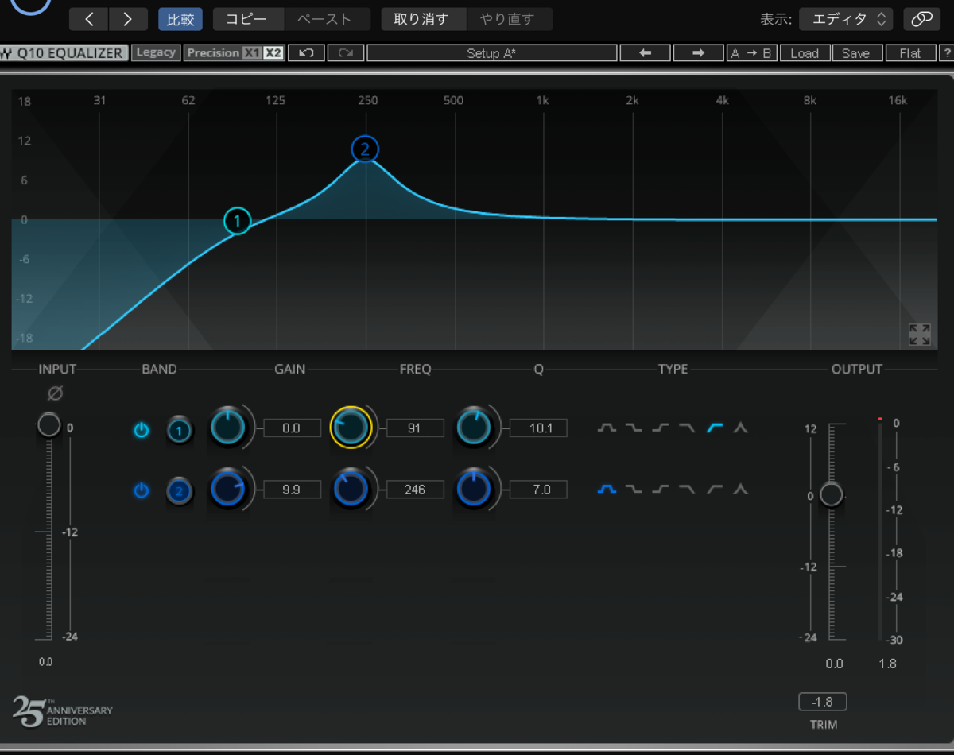
Task: Go to previous setting with left chevron
Action: [89, 19]
